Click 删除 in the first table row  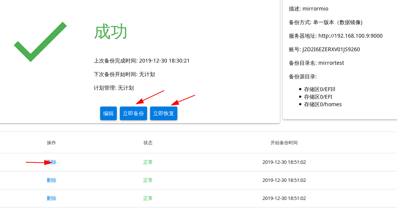[52, 162]
